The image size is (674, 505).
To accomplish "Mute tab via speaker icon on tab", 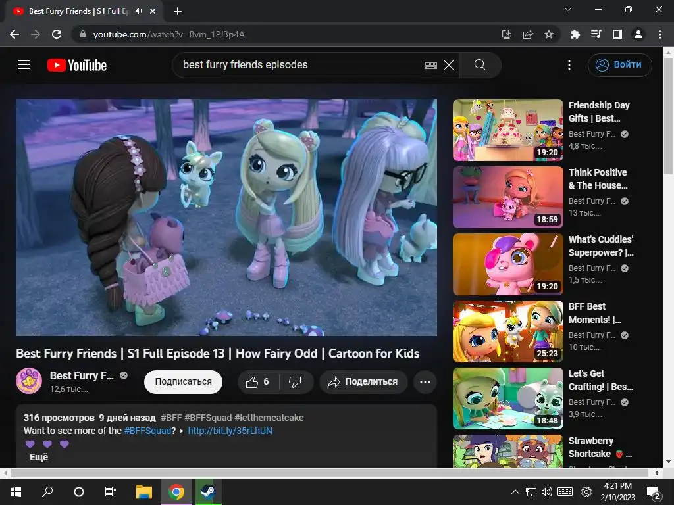I will pyautogui.click(x=138, y=11).
